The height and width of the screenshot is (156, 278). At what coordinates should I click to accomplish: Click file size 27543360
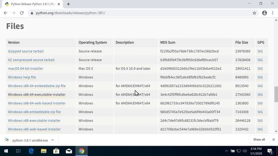243,94
